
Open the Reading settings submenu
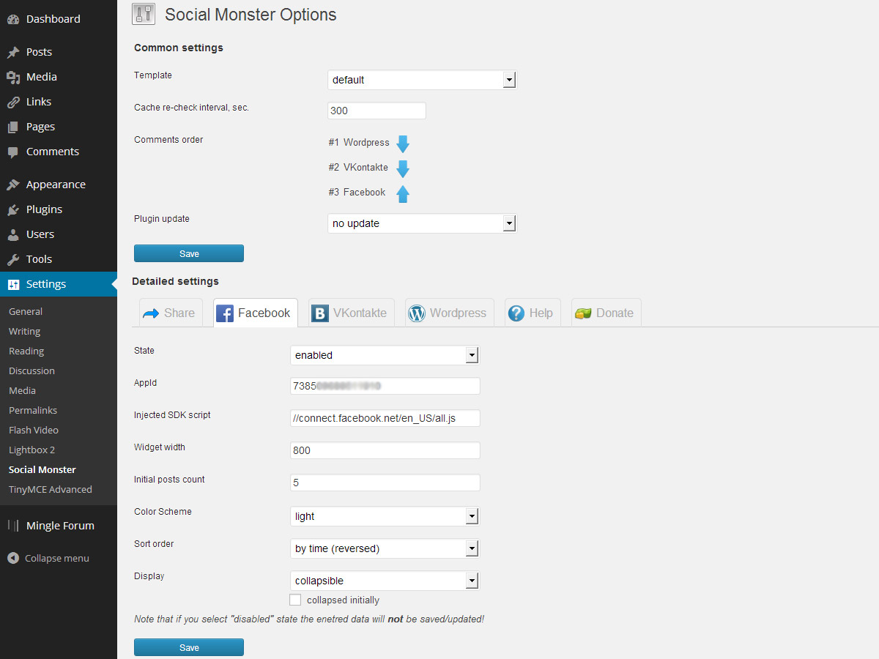26,351
